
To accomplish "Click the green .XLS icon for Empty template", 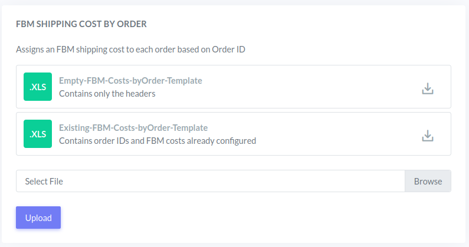I will 38,87.
